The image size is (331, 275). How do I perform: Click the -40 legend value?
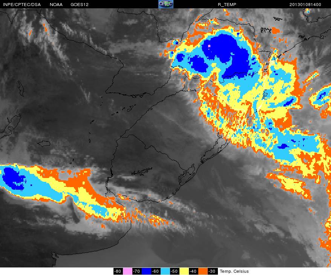[193, 271]
